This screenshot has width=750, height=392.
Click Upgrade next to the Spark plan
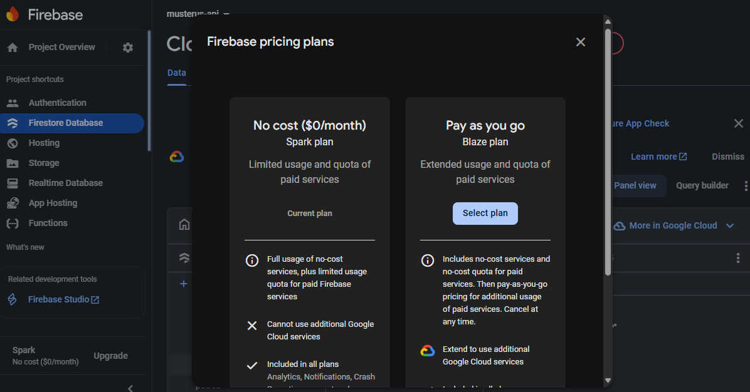(110, 355)
